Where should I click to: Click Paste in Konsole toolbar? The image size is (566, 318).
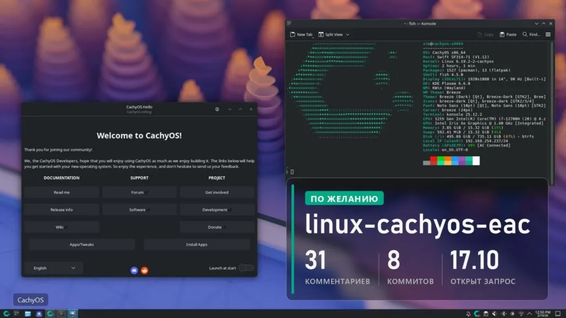pyautogui.click(x=508, y=35)
